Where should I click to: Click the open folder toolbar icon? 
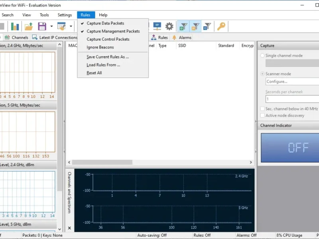click(29, 27)
